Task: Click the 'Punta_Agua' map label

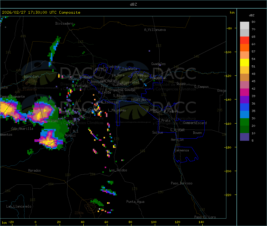Action: (135, 202)
